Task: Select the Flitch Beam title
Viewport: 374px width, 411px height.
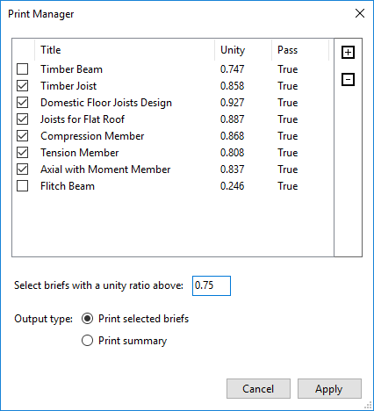Action: tap(68, 186)
